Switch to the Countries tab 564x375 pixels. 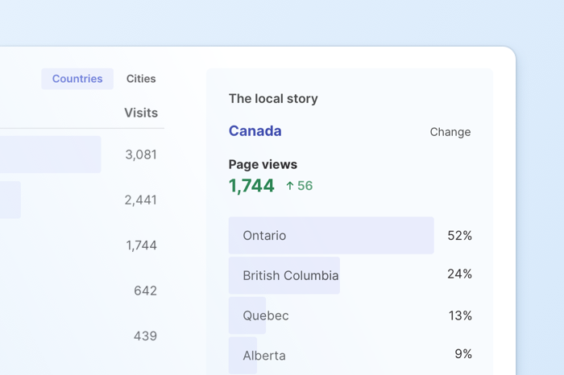point(77,79)
